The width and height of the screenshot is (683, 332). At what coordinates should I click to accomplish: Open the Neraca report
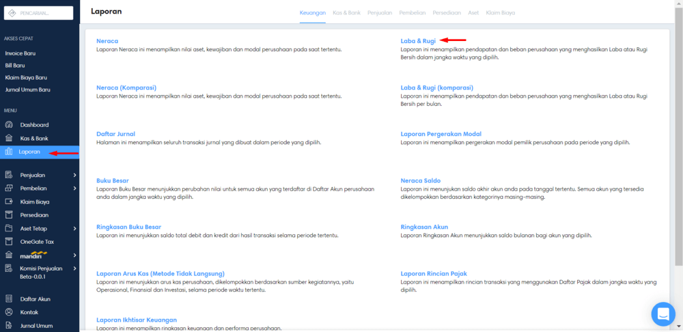coord(107,40)
